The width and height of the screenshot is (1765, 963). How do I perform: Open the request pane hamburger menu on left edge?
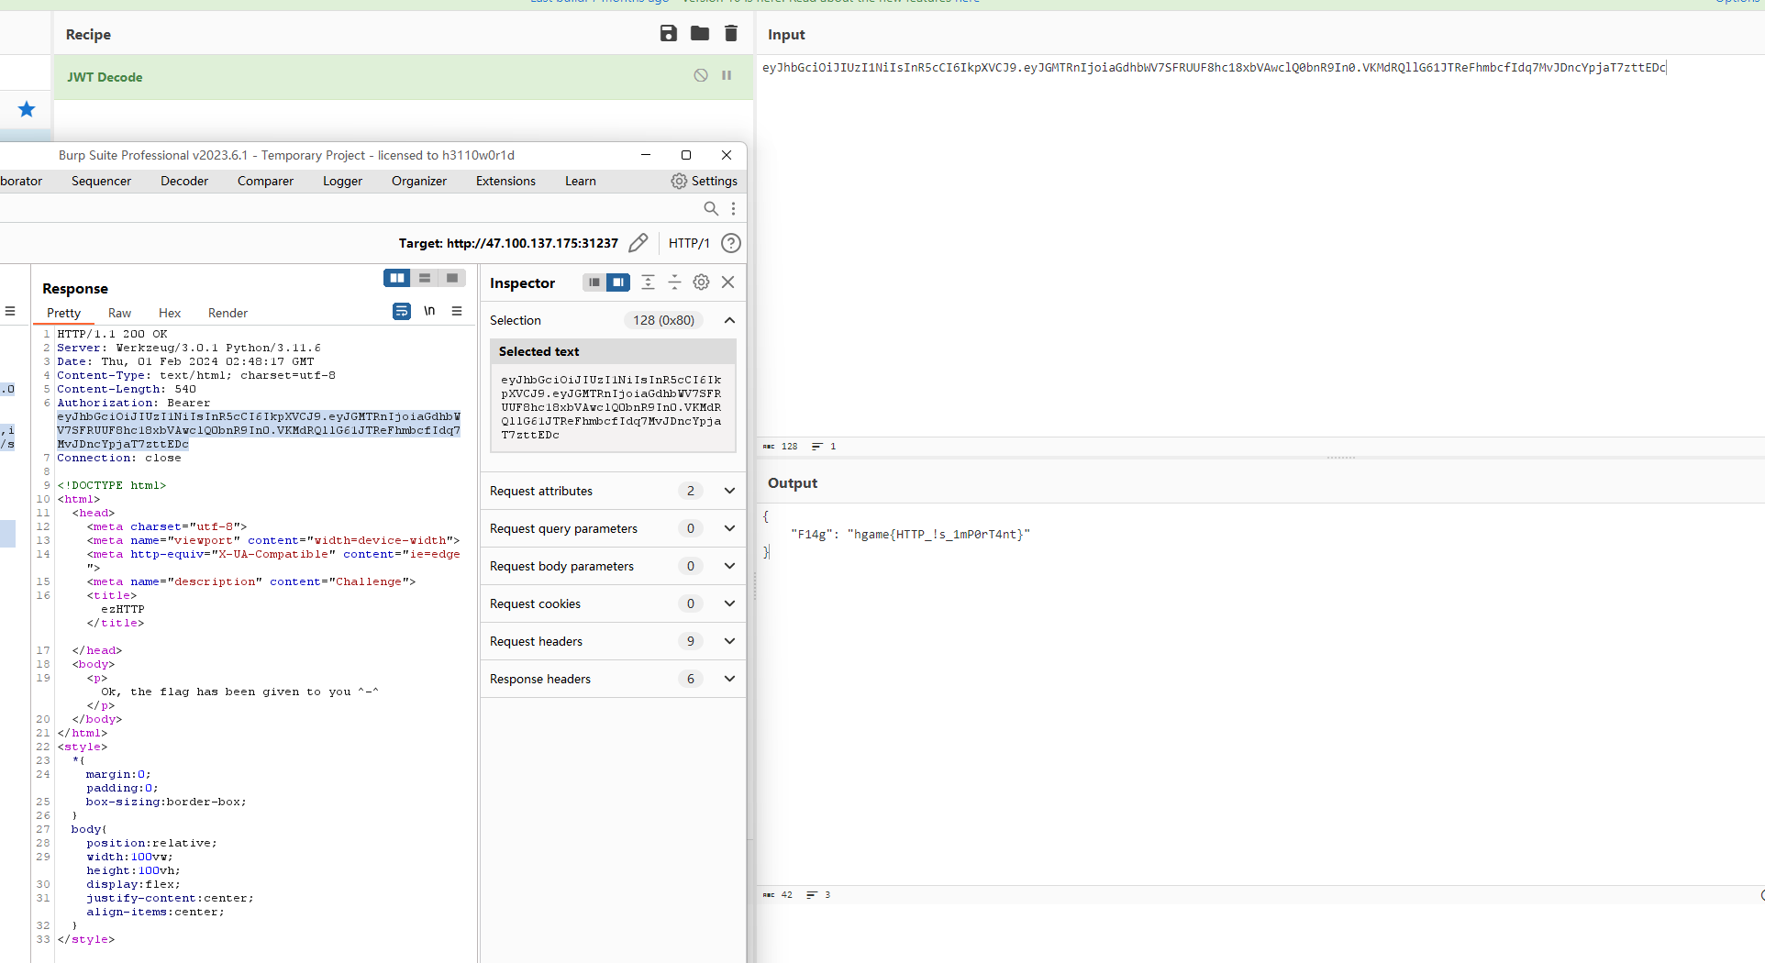[10, 312]
